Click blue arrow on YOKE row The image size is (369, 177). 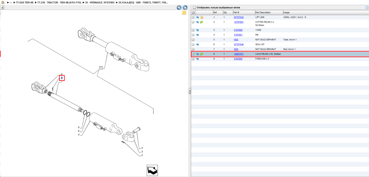click(x=197, y=30)
